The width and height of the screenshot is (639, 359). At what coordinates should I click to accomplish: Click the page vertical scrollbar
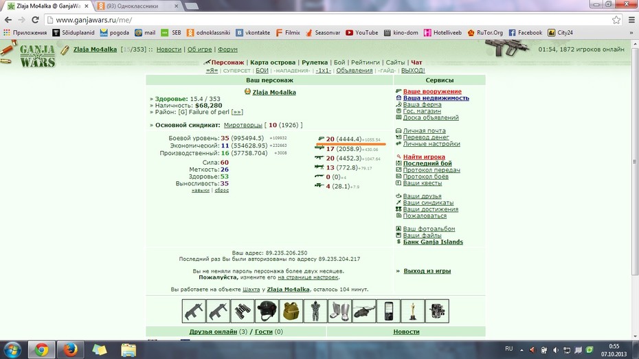click(x=635, y=161)
